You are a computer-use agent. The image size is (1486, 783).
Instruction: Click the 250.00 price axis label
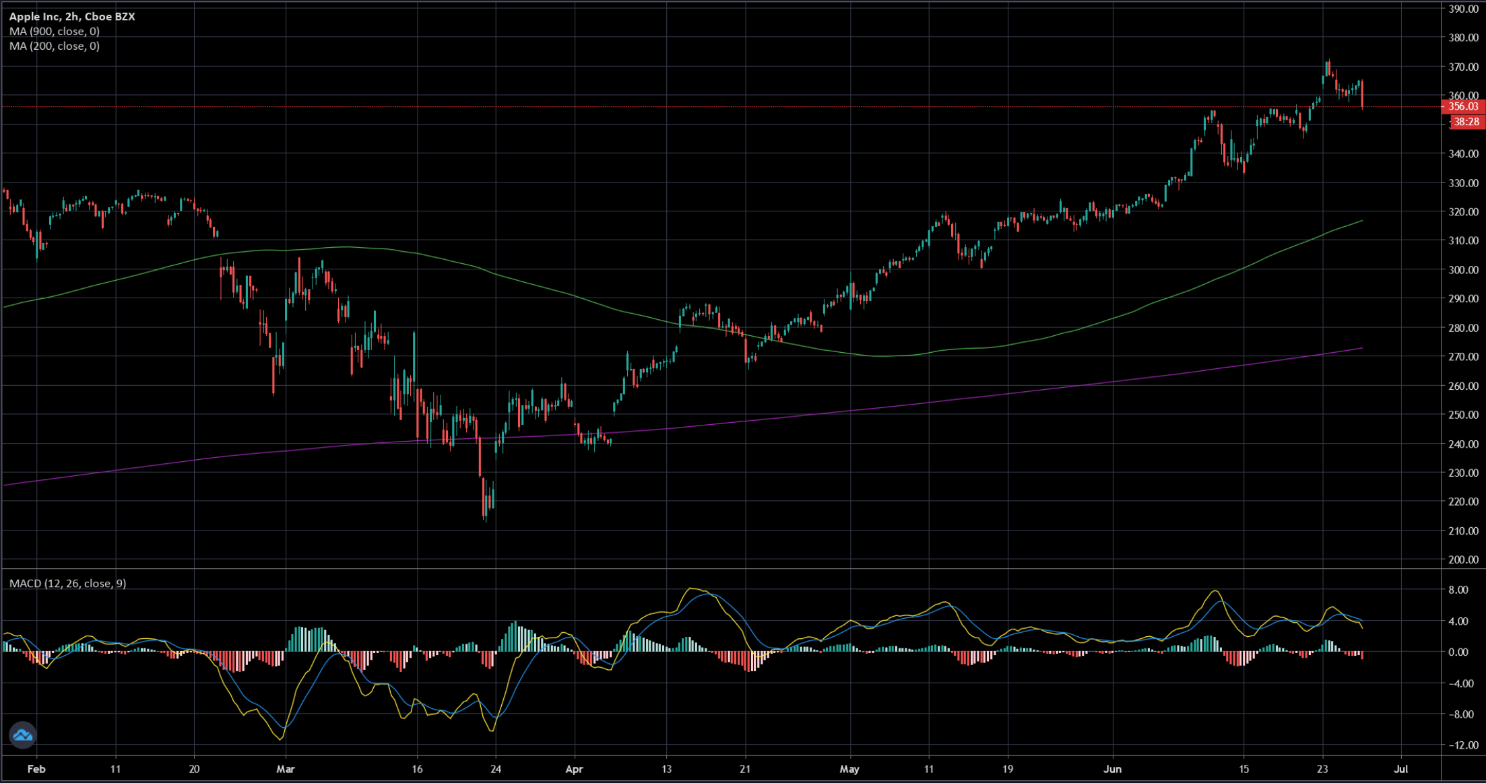click(1463, 415)
